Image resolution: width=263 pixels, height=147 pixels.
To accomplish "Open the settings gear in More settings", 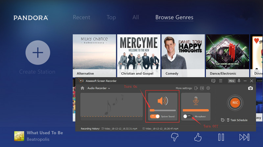I will 208,88.
